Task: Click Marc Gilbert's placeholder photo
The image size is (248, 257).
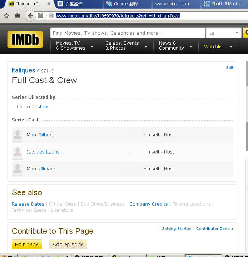Action: coord(18,135)
